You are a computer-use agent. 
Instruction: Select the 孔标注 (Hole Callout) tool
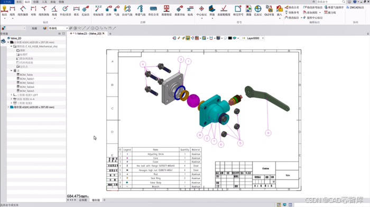pos(86,11)
